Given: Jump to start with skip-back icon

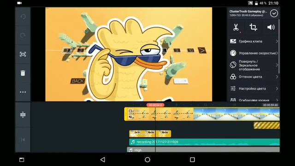Looking at the screenshot, I should [23, 140].
